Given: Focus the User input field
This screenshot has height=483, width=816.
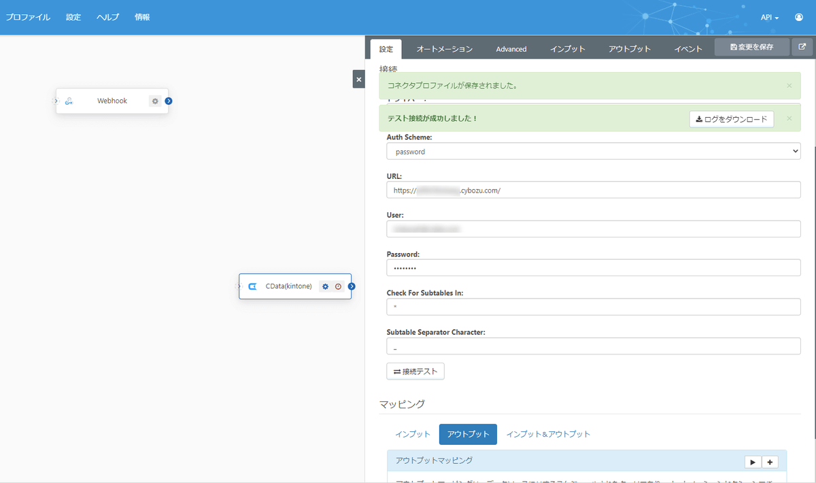Looking at the screenshot, I should (x=594, y=229).
